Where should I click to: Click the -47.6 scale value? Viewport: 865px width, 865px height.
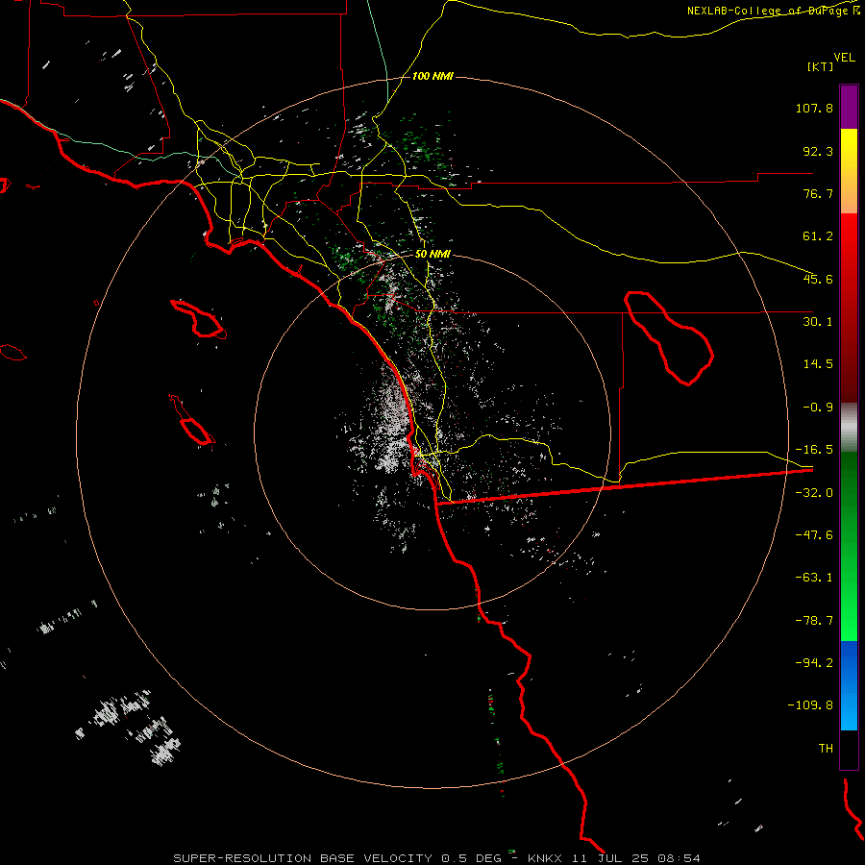pos(814,535)
